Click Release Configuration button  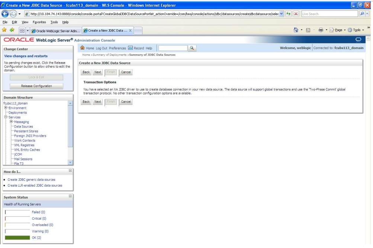(36, 86)
